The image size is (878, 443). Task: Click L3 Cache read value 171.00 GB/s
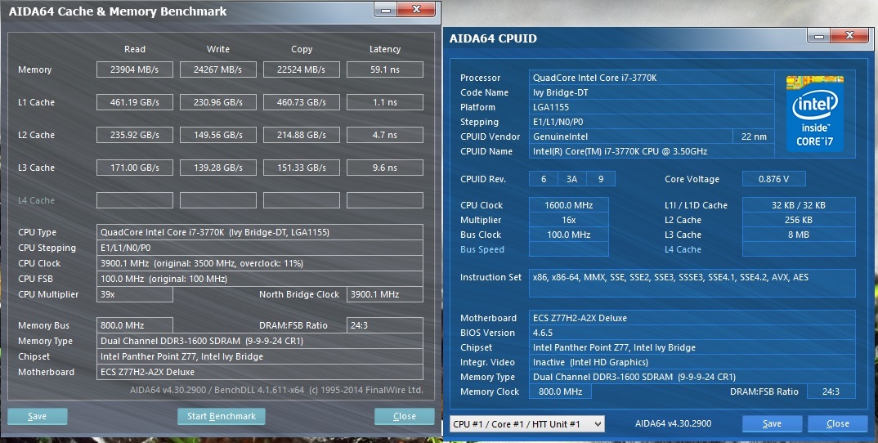coord(134,168)
